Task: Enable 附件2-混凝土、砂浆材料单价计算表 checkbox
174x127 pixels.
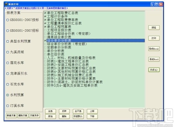Action: [45, 82]
